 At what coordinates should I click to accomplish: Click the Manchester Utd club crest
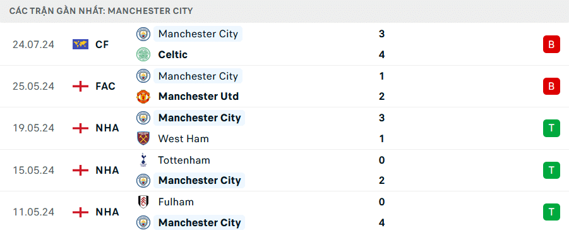tap(143, 96)
